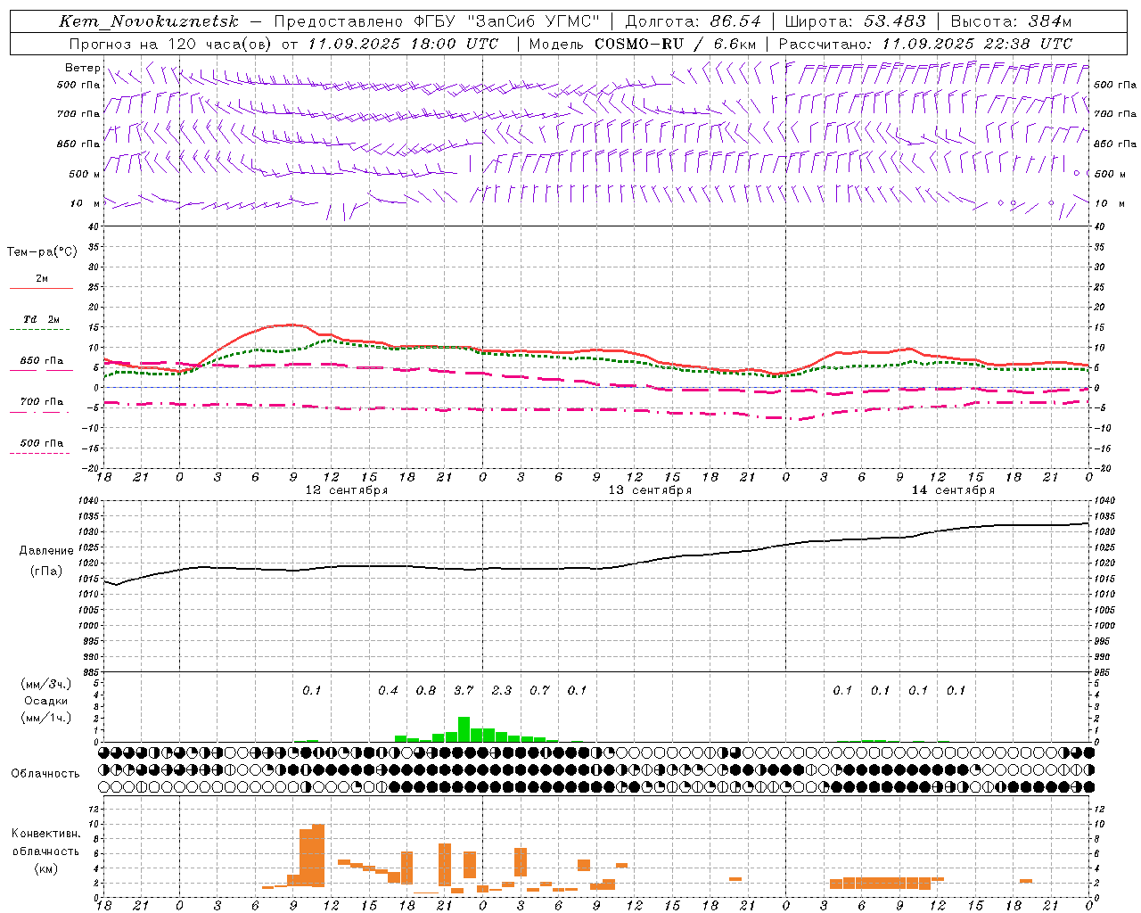Click the '(гПа)' unit under Давление
The image size is (1141, 913).
point(47,572)
